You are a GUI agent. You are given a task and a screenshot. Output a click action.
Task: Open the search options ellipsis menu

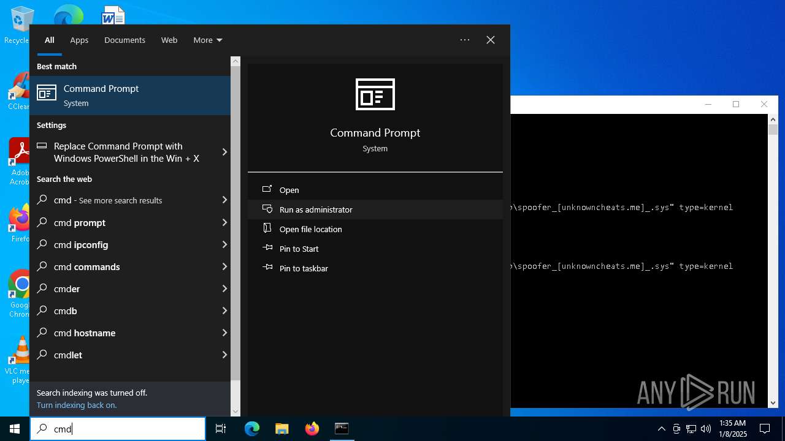(x=465, y=40)
